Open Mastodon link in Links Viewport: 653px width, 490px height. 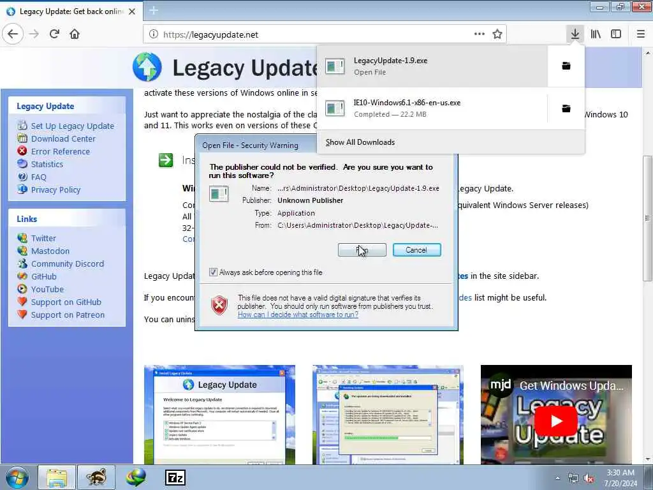click(50, 251)
